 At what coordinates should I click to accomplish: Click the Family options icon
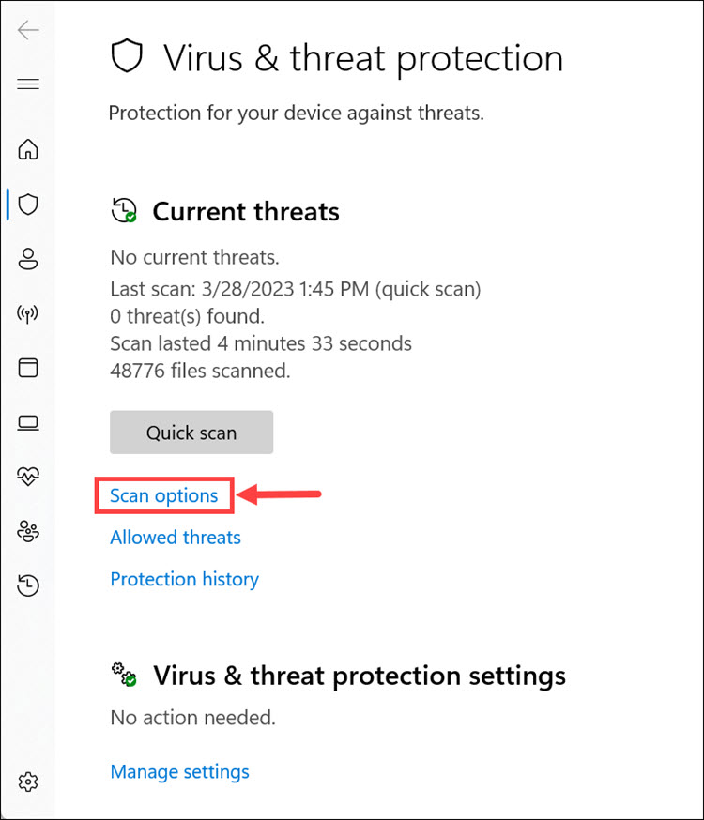pos(28,531)
